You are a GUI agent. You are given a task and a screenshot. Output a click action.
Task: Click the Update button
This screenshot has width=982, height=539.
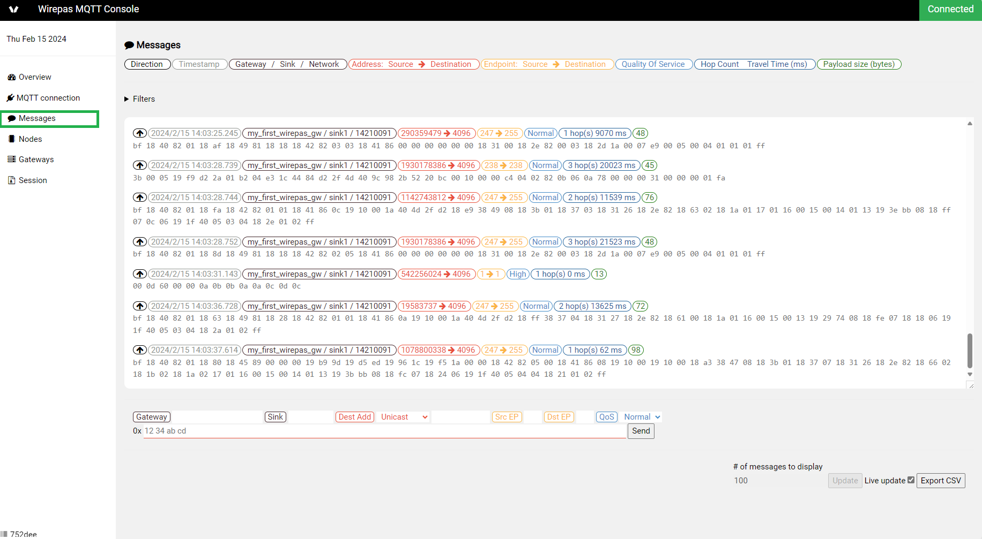(x=845, y=481)
